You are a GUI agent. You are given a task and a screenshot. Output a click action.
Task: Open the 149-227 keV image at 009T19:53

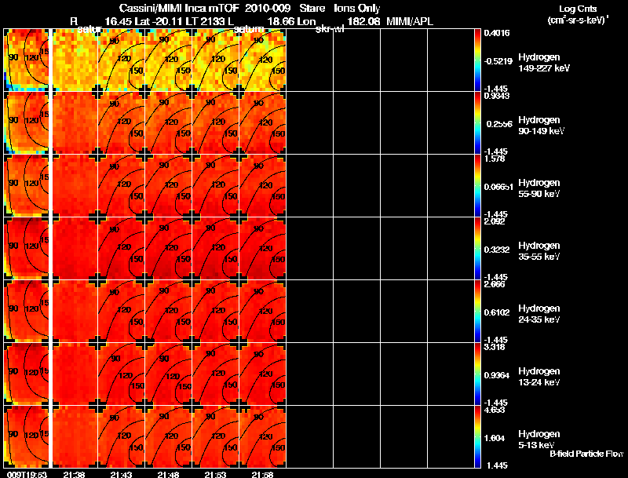[27, 60]
